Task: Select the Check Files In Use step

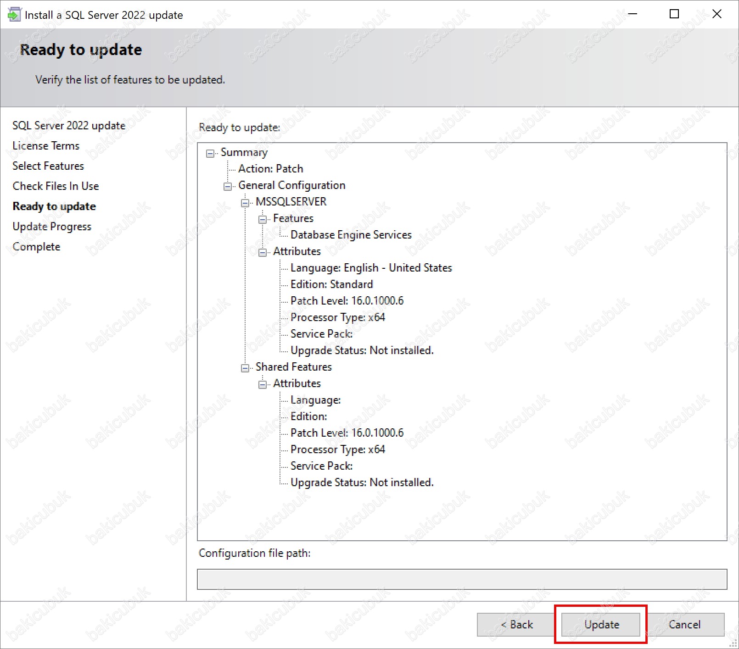Action: 56,186
